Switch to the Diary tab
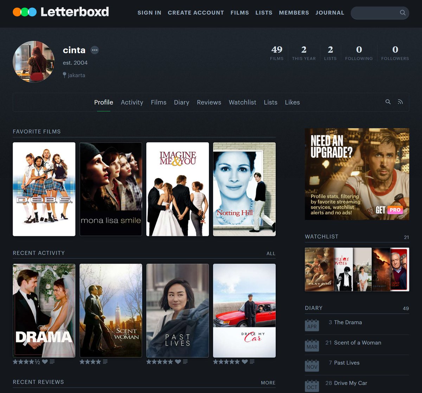The width and height of the screenshot is (422, 393). coord(181,102)
